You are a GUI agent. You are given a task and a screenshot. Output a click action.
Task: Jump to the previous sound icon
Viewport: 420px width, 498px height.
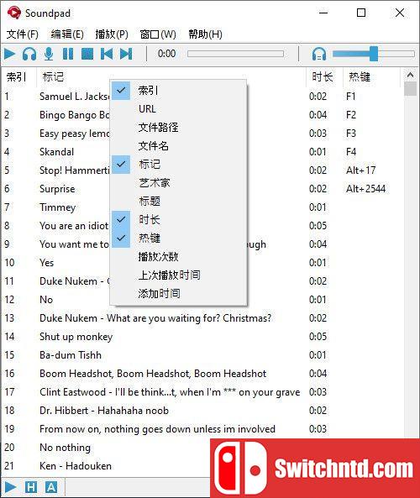pyautogui.click(x=107, y=54)
